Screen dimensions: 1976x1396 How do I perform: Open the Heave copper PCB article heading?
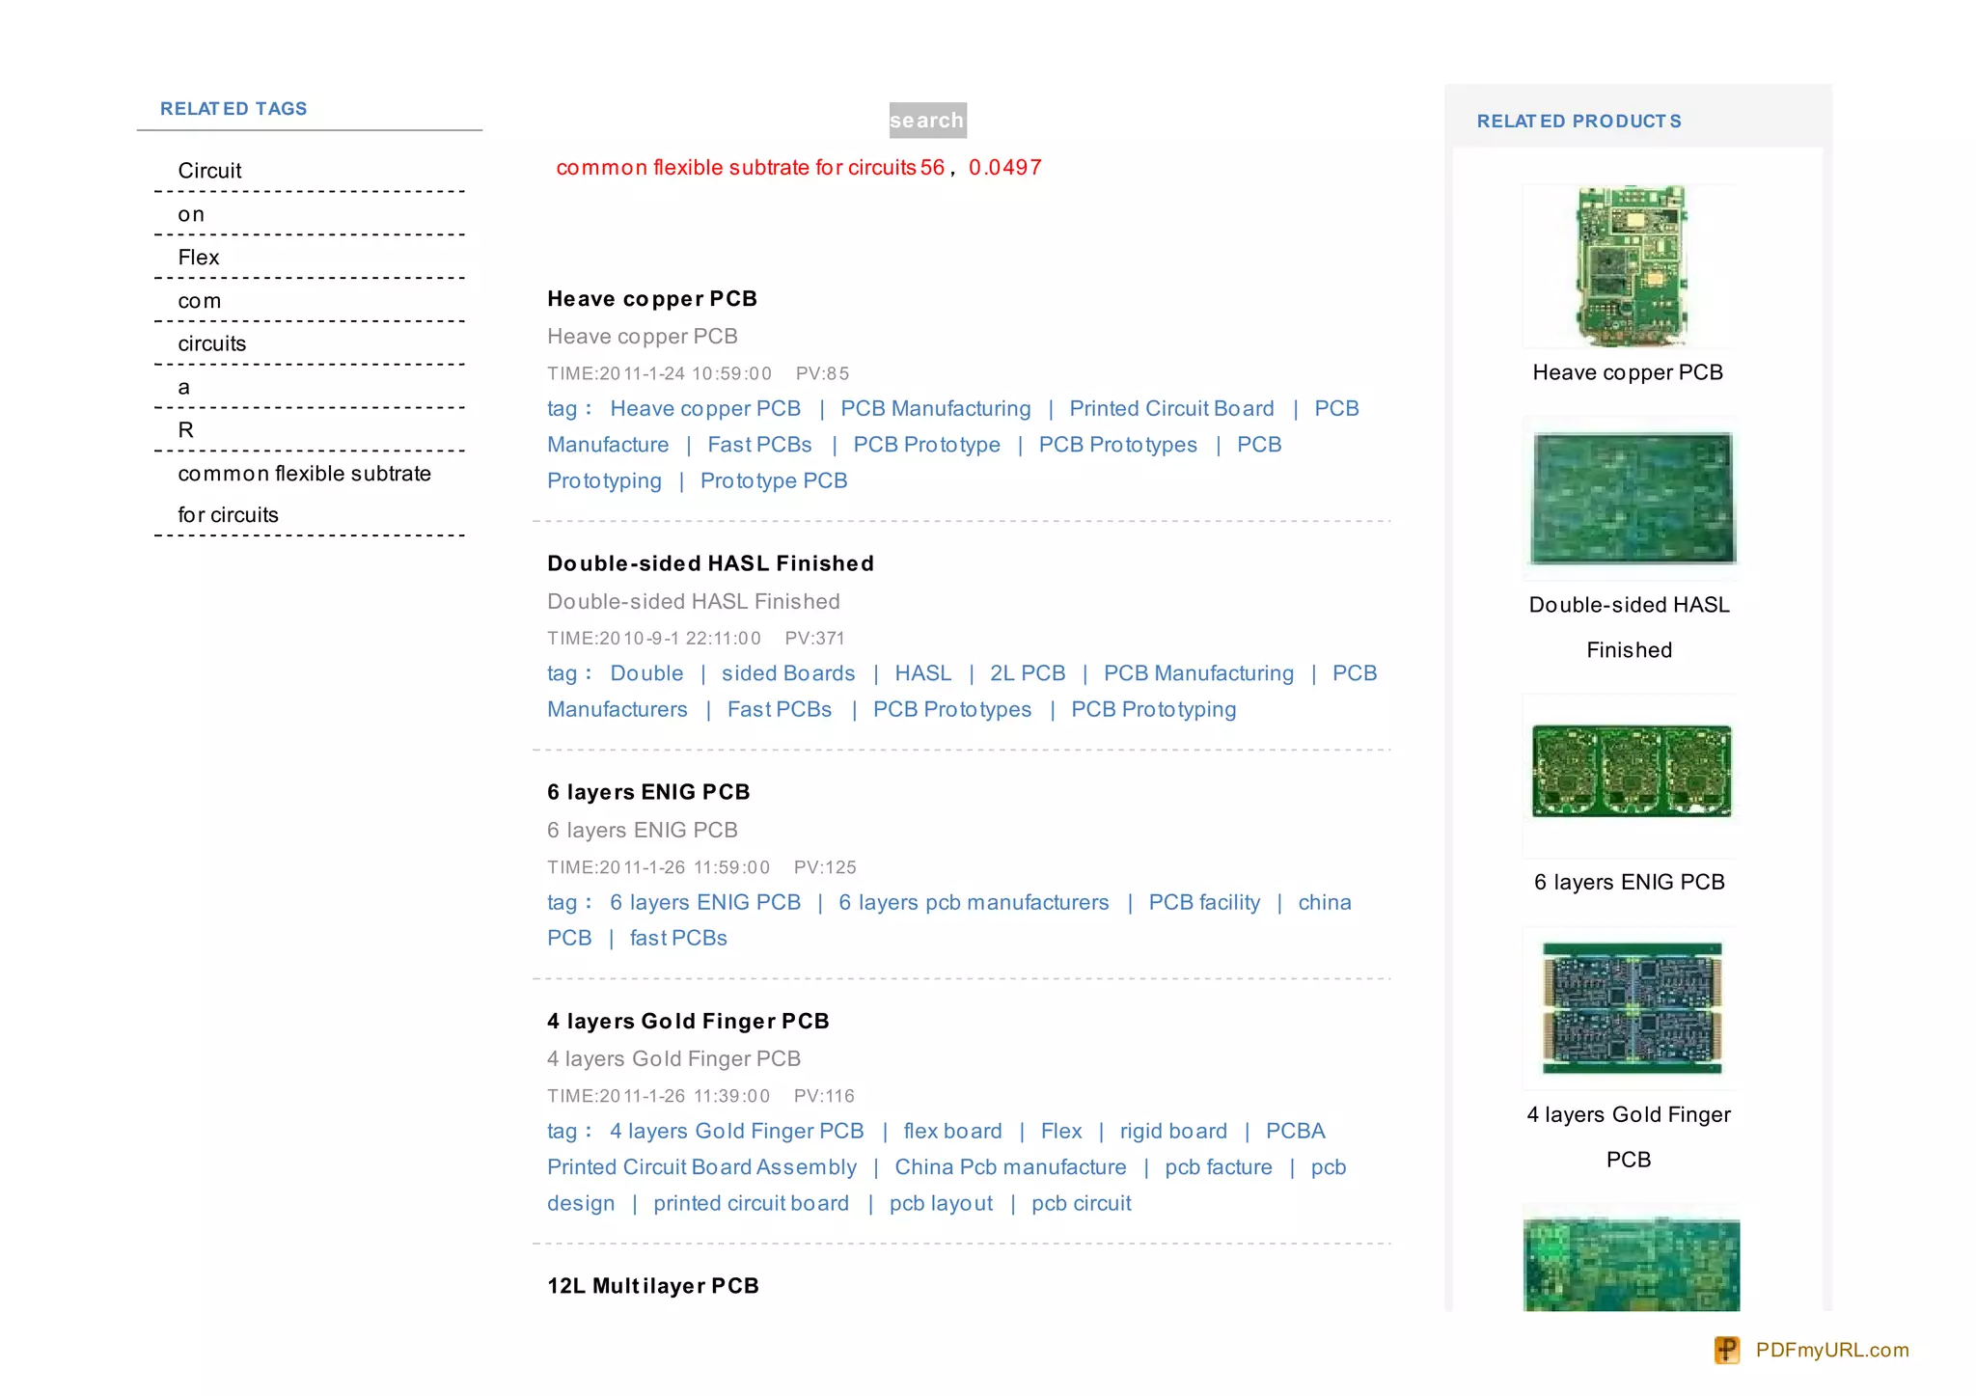[x=652, y=299]
